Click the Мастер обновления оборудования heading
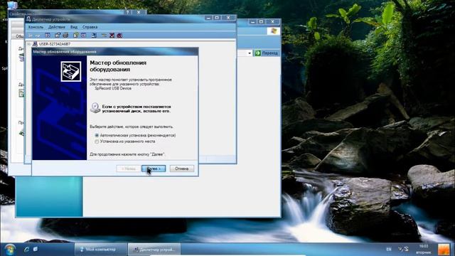455x256 pixels. pos(118,66)
